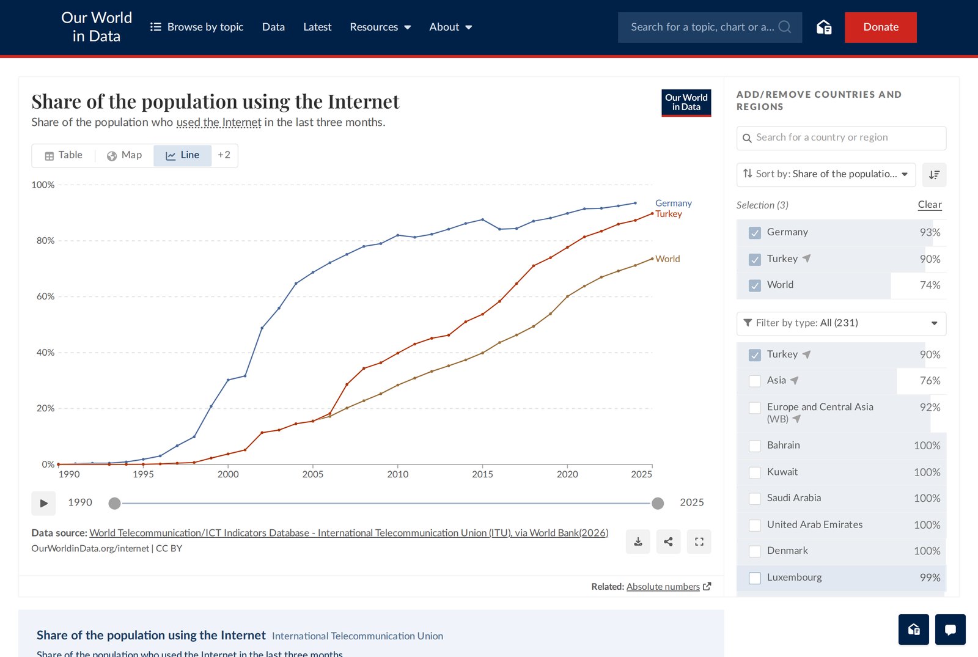Screen dimensions: 978x657
Task: Click the Our World in Data chart badge
Action: (x=686, y=103)
